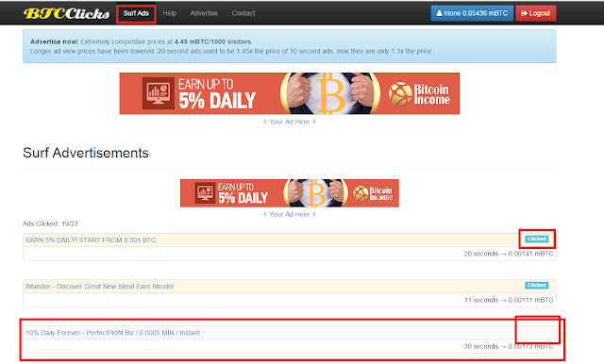Click the large Bitcoin Income banner ad
Image resolution: width=604 pixels, height=364 pixels.
tap(290, 93)
